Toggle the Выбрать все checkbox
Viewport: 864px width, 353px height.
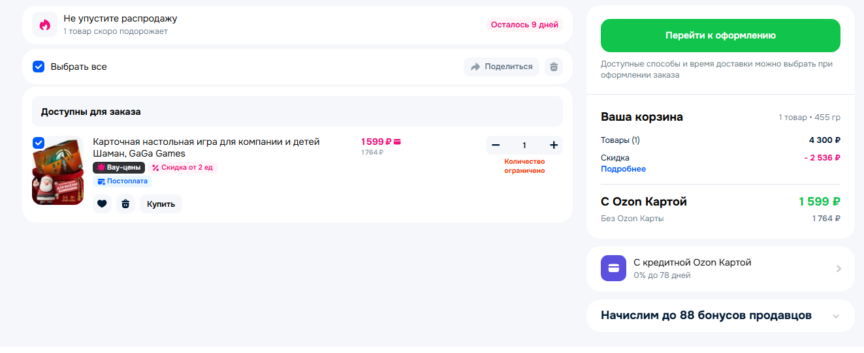[39, 67]
